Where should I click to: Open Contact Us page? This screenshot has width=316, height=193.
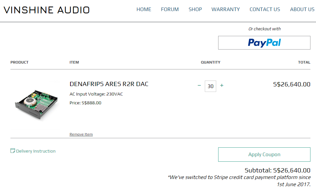coord(265,9)
